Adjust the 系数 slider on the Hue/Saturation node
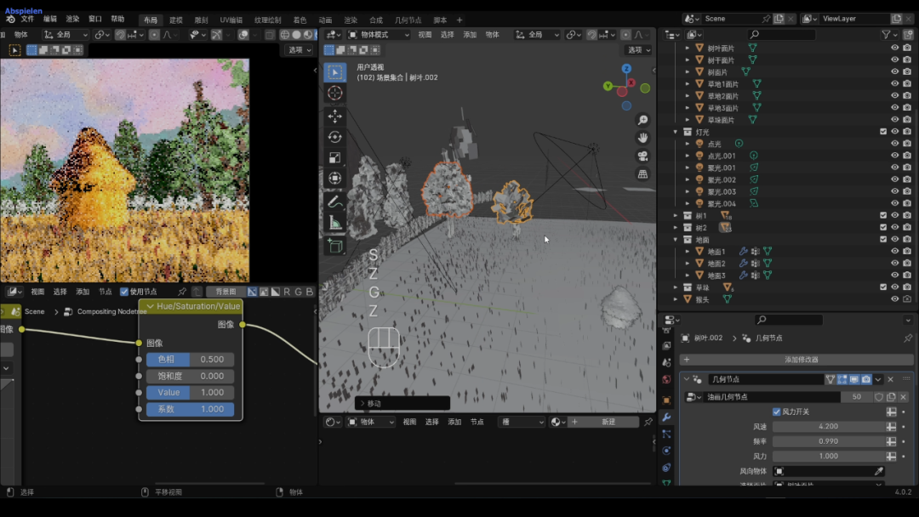Screen dimensions: 919x517 coord(190,409)
